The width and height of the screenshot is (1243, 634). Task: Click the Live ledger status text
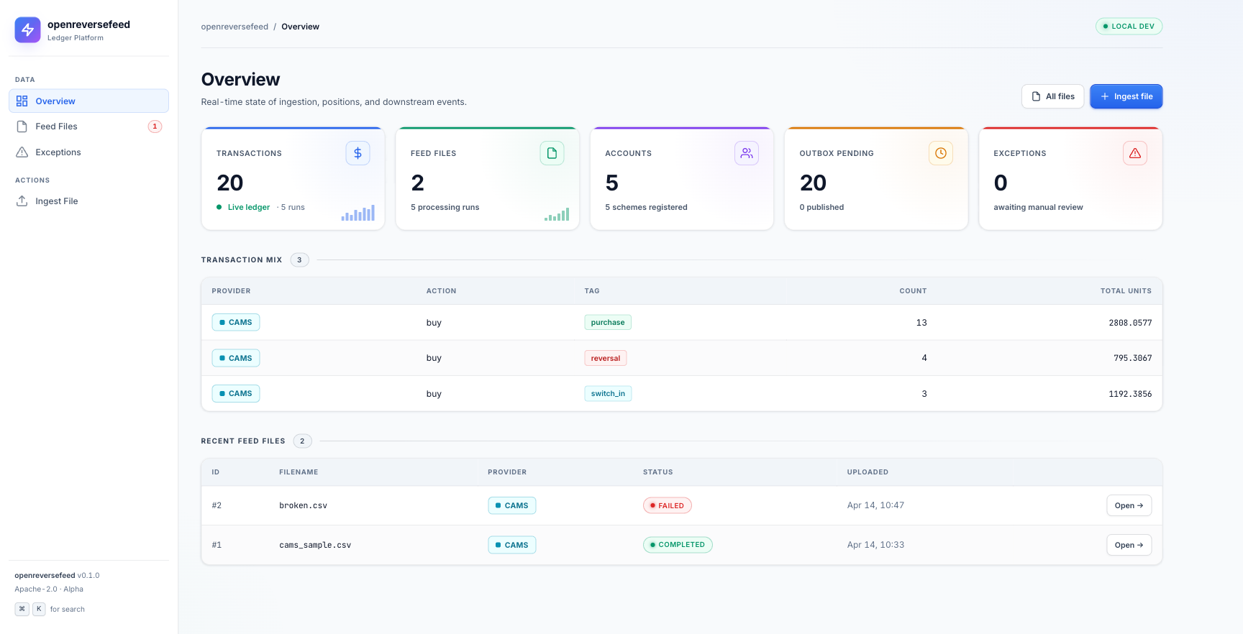(249, 207)
